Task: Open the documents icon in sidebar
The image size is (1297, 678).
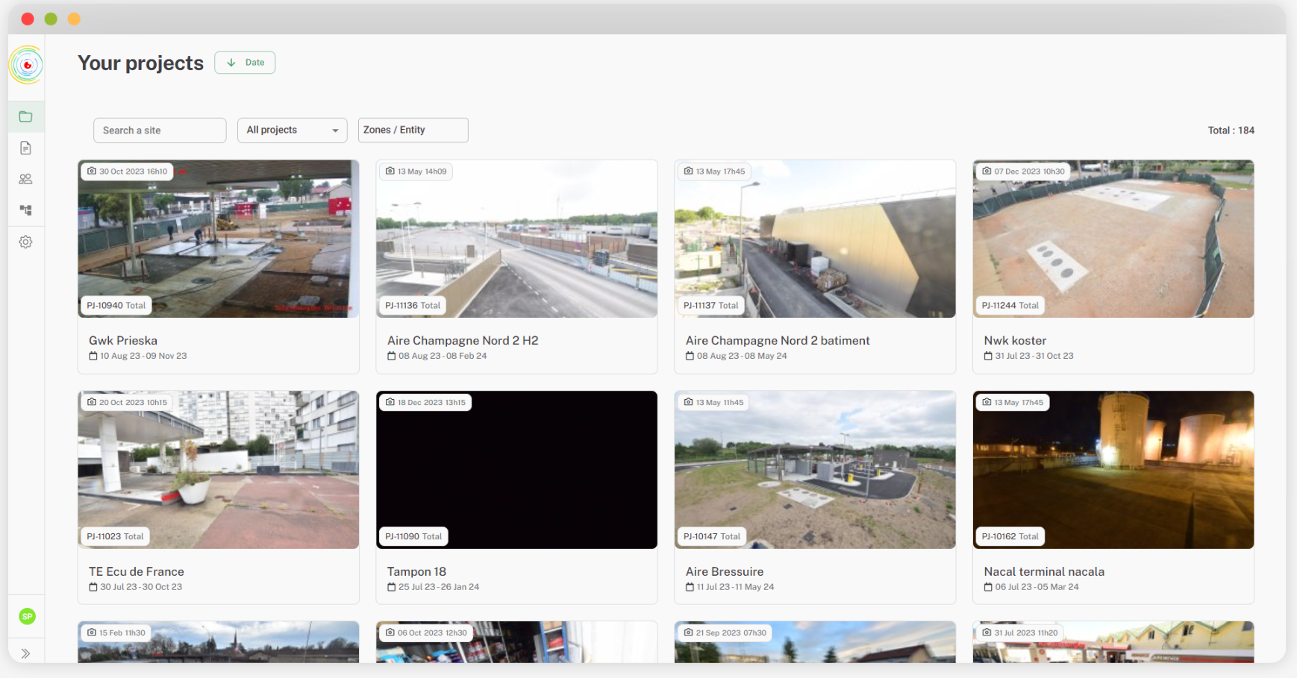Action: (25, 148)
